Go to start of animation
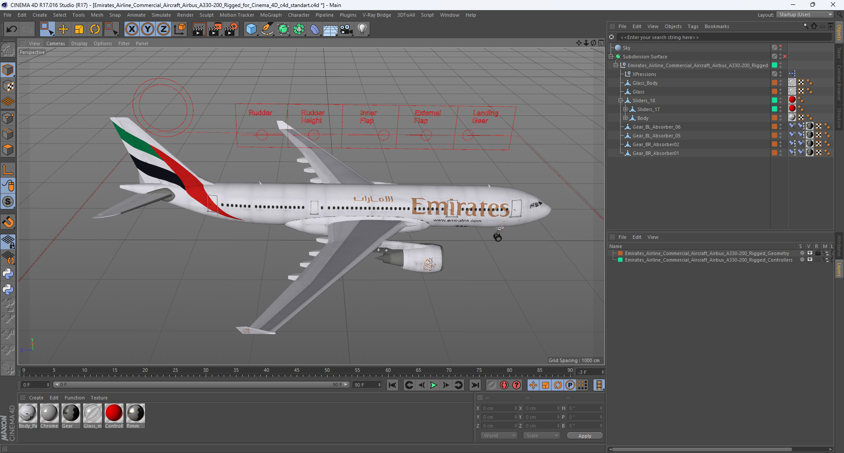 pos(393,385)
